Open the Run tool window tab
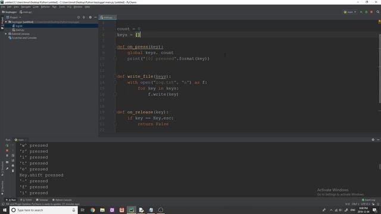 (x=11, y=200)
